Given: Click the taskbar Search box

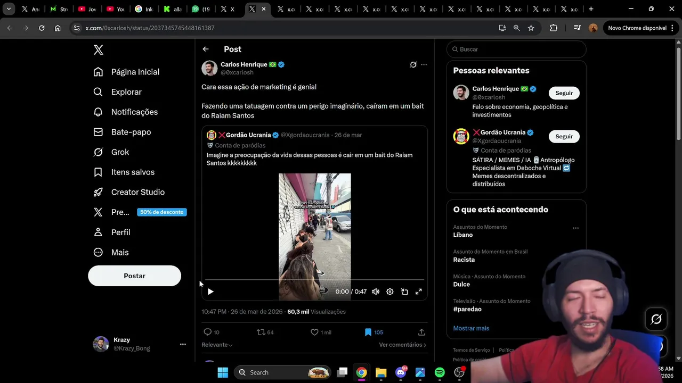Looking at the screenshot, I should 282,372.
